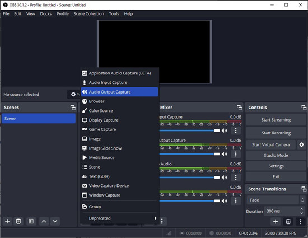Move scene down arrow

[x=55, y=221]
